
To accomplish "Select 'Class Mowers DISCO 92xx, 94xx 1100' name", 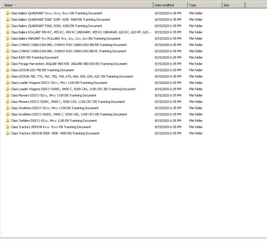I will pyautogui.click(x=53, y=95).
